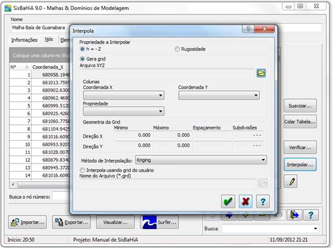Open help via dialog's blue question mark button

click(263, 201)
